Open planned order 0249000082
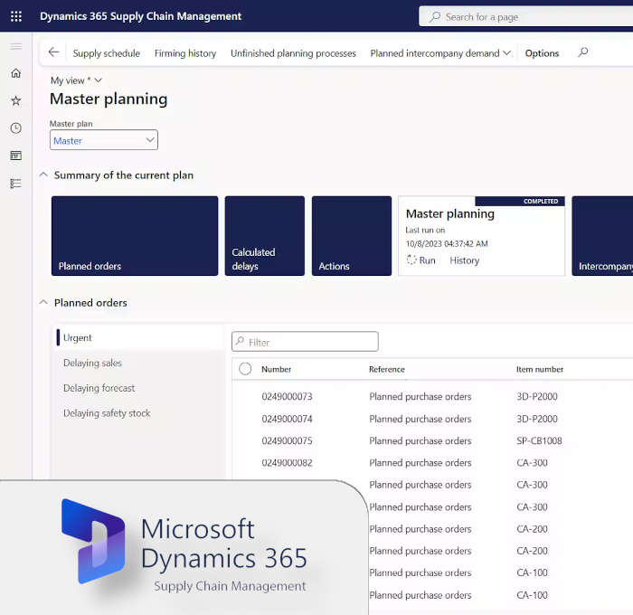 click(x=287, y=462)
